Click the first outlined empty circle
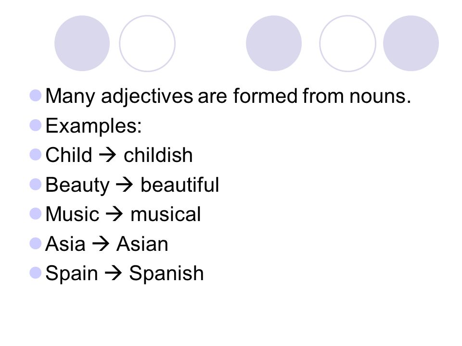The image size is (462, 346). pyautogui.click(x=147, y=43)
